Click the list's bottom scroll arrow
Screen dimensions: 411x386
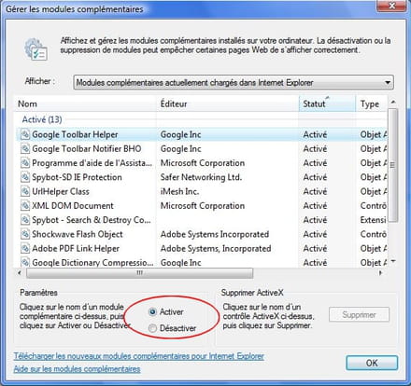[393, 262]
